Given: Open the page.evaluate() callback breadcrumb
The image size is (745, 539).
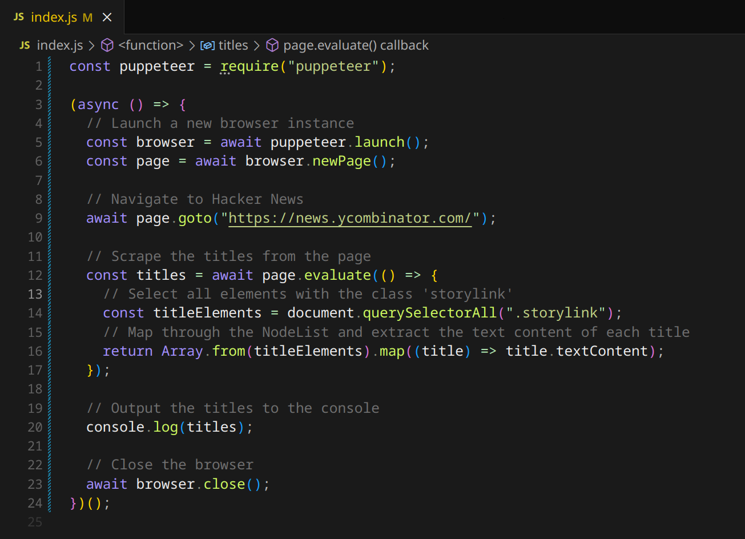Looking at the screenshot, I should pos(356,46).
